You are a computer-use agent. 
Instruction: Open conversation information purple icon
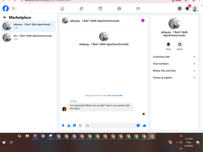tap(143, 21)
